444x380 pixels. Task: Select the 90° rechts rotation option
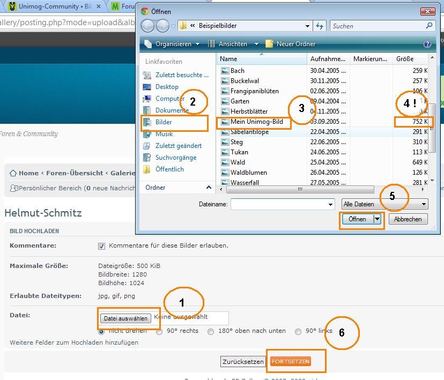(159, 331)
